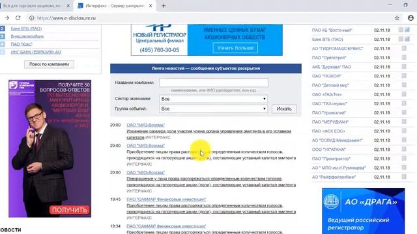Viewport: 417px width, 234px height.
Task: Click document icon in АО "Райффайзенбанк" row
Action: (x=404, y=177)
